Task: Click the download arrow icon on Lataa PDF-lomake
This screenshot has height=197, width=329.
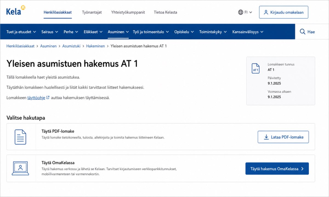Action: [266, 137]
